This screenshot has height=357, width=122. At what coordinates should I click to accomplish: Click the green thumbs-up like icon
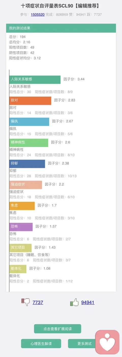tap(74, 302)
